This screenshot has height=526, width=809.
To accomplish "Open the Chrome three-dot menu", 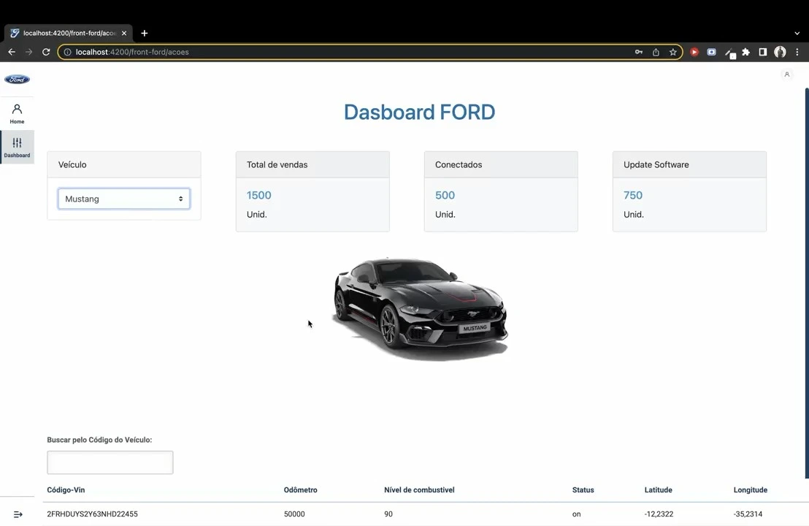I will point(798,52).
